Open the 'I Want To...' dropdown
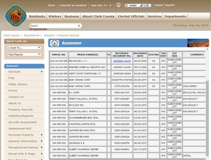 pos(24,48)
